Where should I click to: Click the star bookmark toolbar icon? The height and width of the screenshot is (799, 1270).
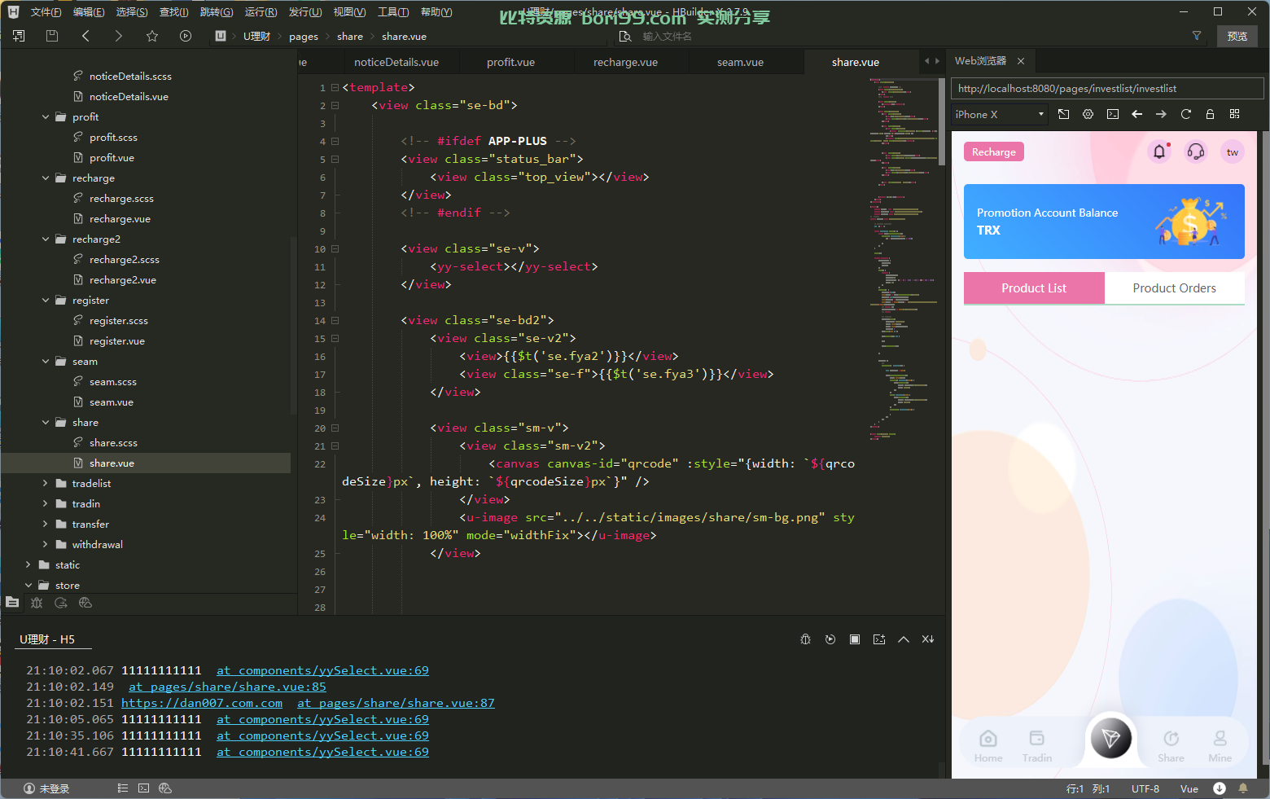point(152,36)
